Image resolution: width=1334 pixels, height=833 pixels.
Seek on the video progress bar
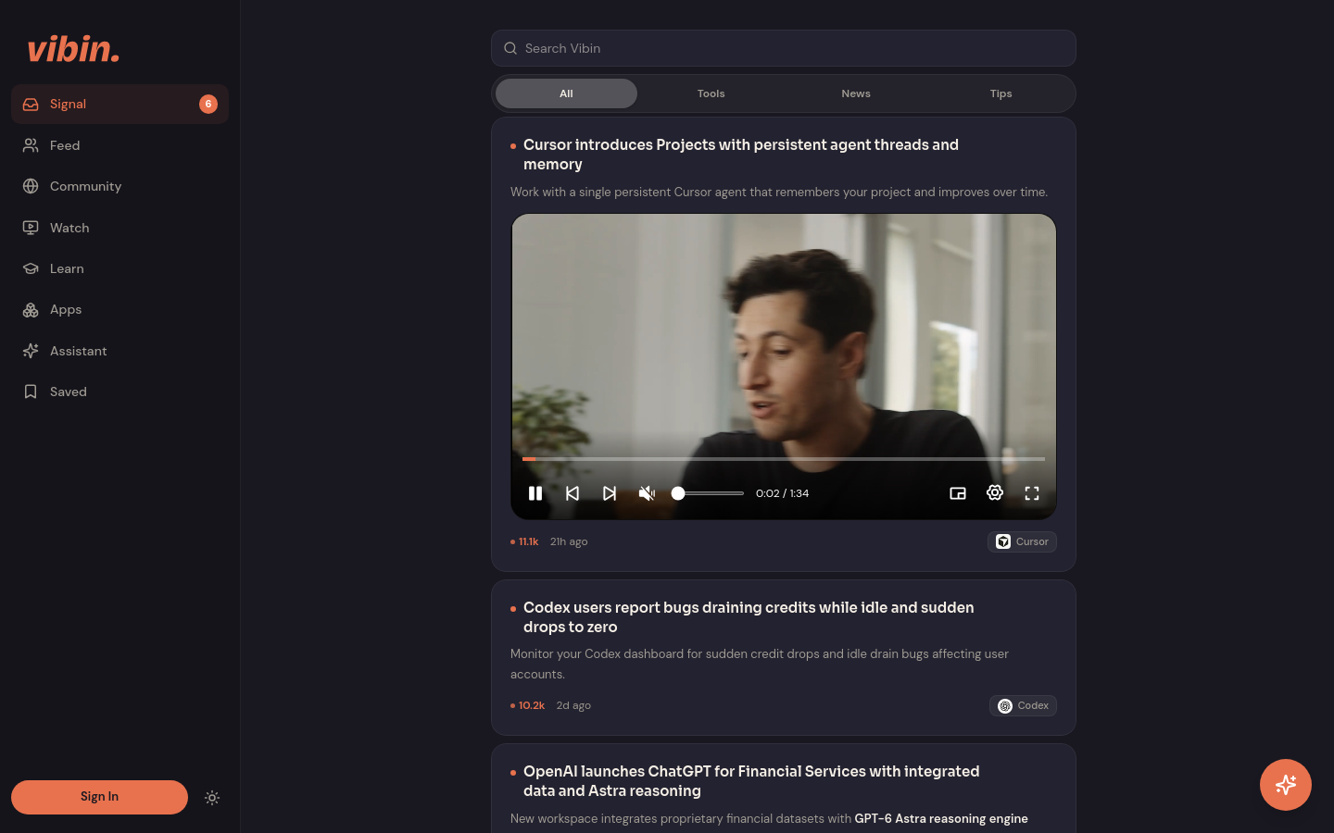coord(784,459)
